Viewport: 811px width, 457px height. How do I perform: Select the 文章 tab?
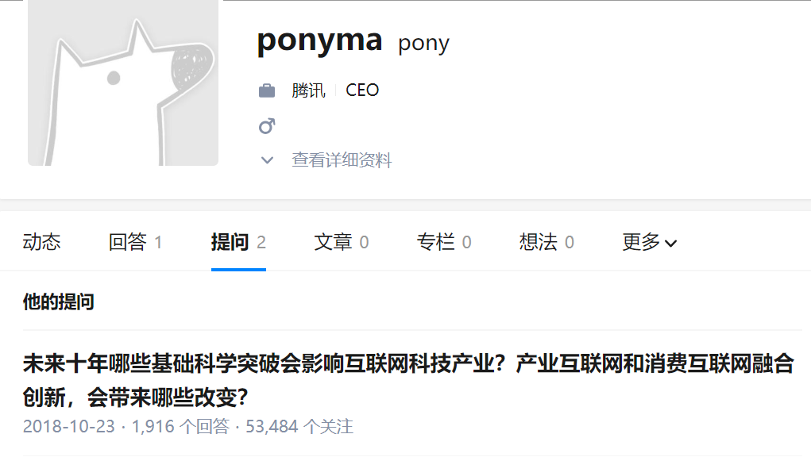[x=334, y=243]
